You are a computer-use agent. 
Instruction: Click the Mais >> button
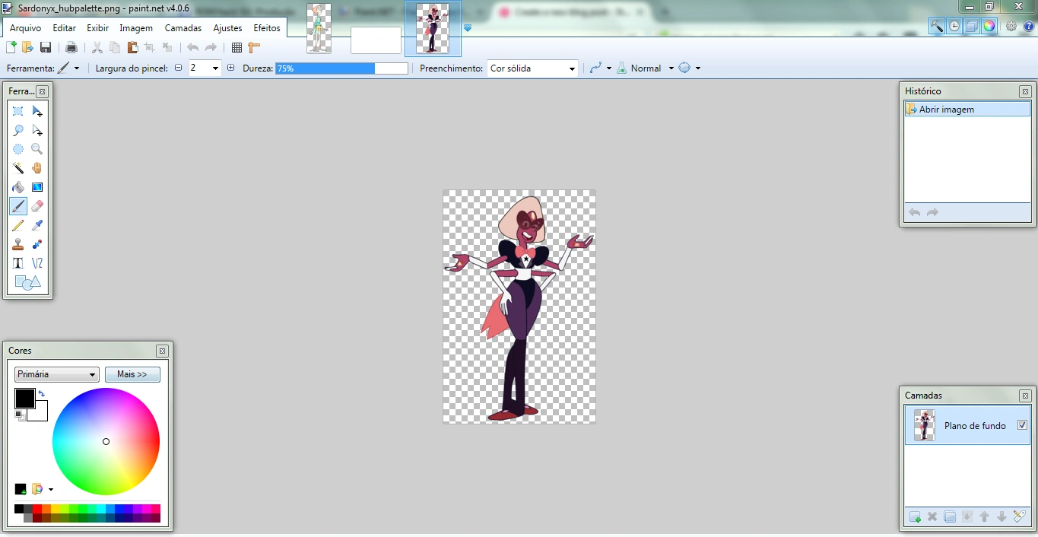point(132,374)
